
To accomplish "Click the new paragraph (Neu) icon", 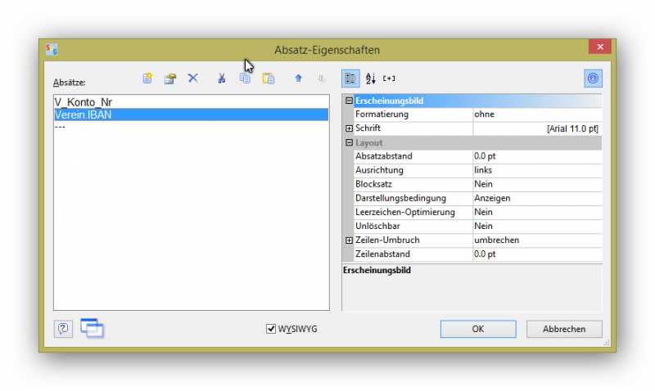I will point(147,79).
